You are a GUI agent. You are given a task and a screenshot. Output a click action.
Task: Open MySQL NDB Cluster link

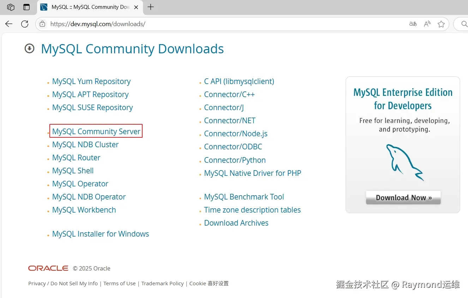tap(85, 144)
